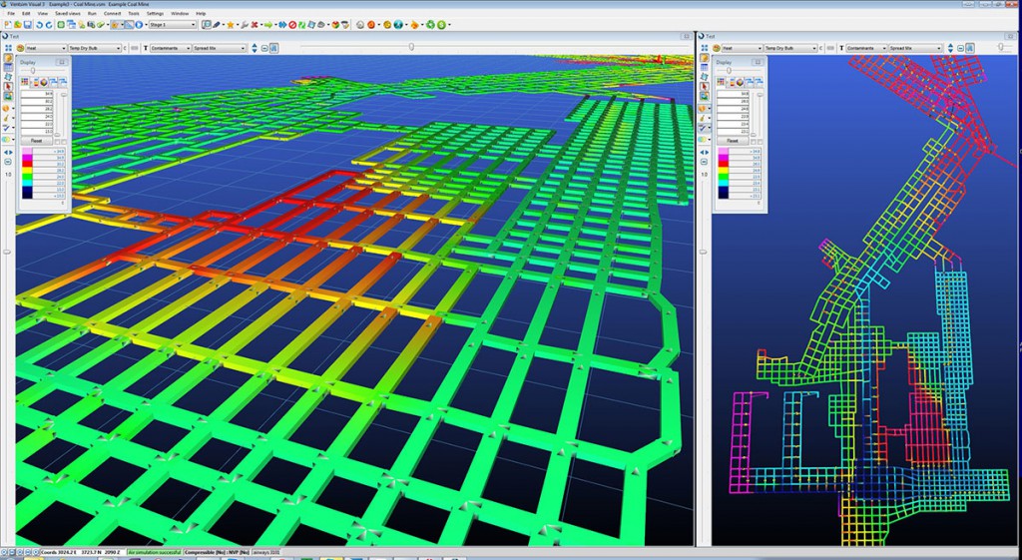Click the globe icon in main toolbar
The height and width of the screenshot is (560, 1022).
point(398,25)
